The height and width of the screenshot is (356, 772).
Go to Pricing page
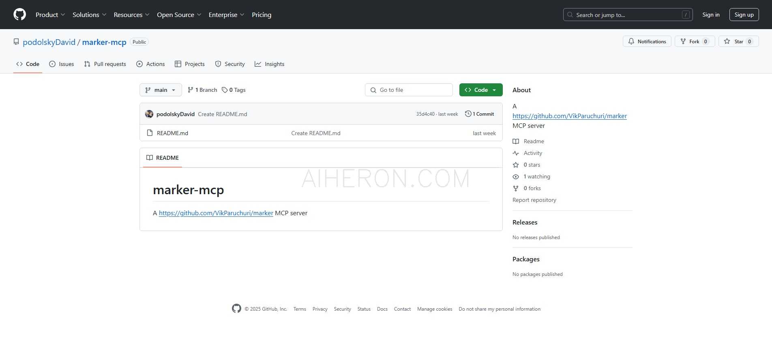coord(262,15)
